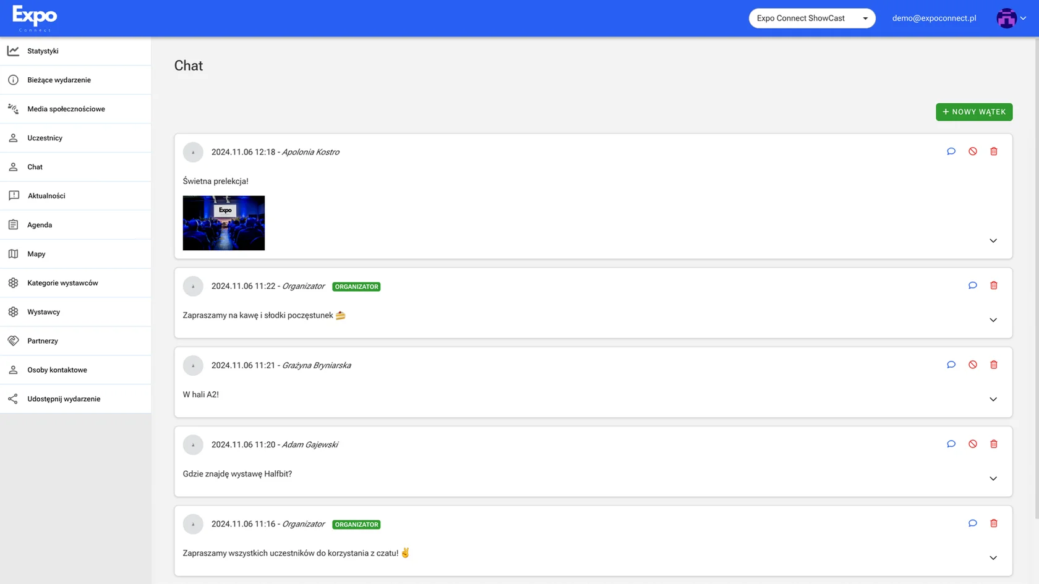Screen dimensions: 1039x584
Task: Expand the Halfbit question thread
Action: coord(993,478)
